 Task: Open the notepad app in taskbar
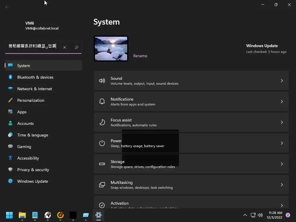(x=35, y=215)
